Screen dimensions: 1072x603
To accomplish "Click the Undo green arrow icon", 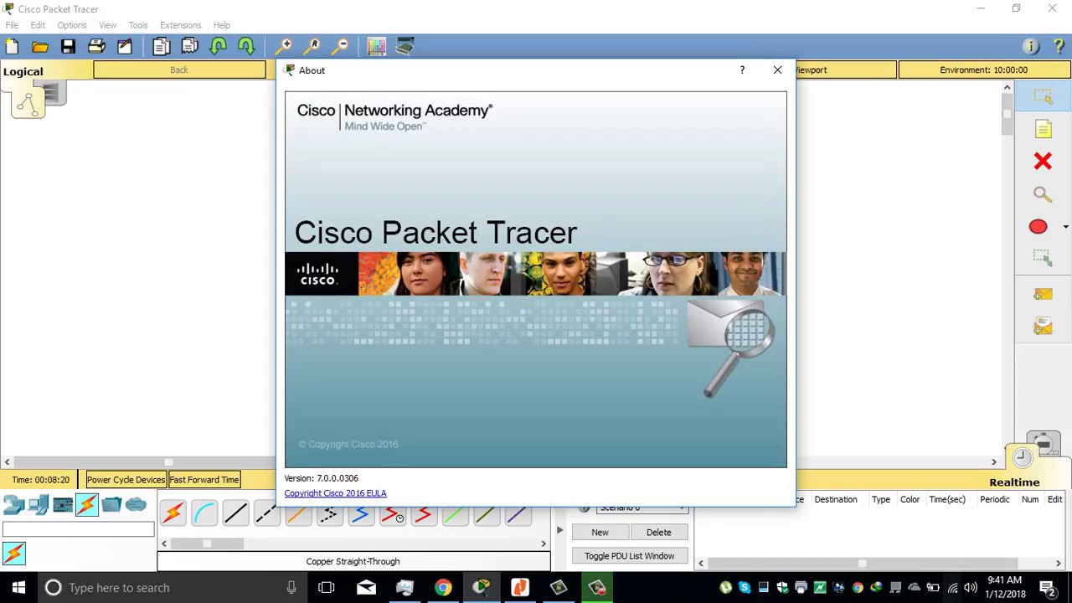I will tap(219, 47).
